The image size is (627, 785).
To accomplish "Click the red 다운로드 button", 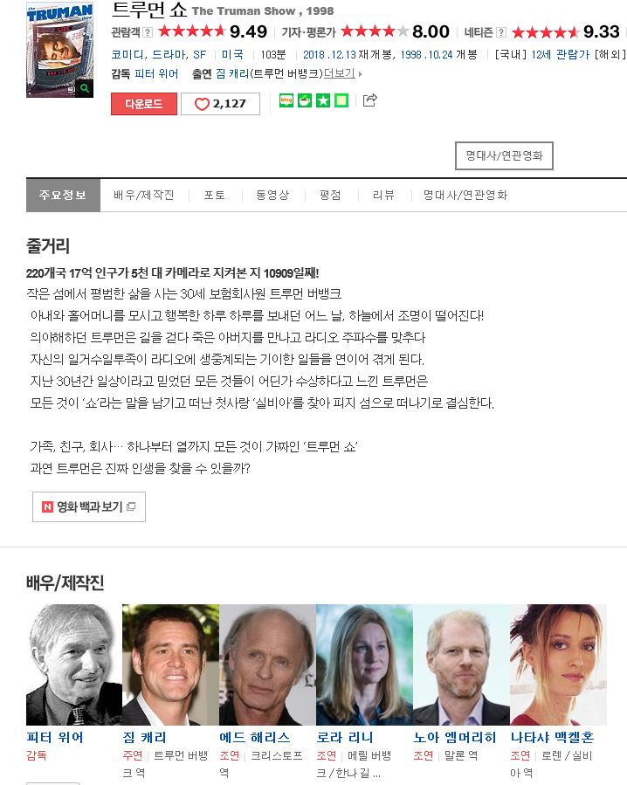I will (144, 104).
